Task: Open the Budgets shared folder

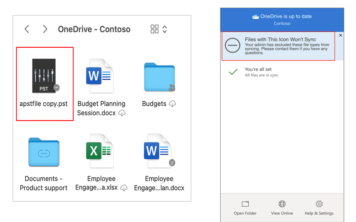Action: (x=159, y=77)
